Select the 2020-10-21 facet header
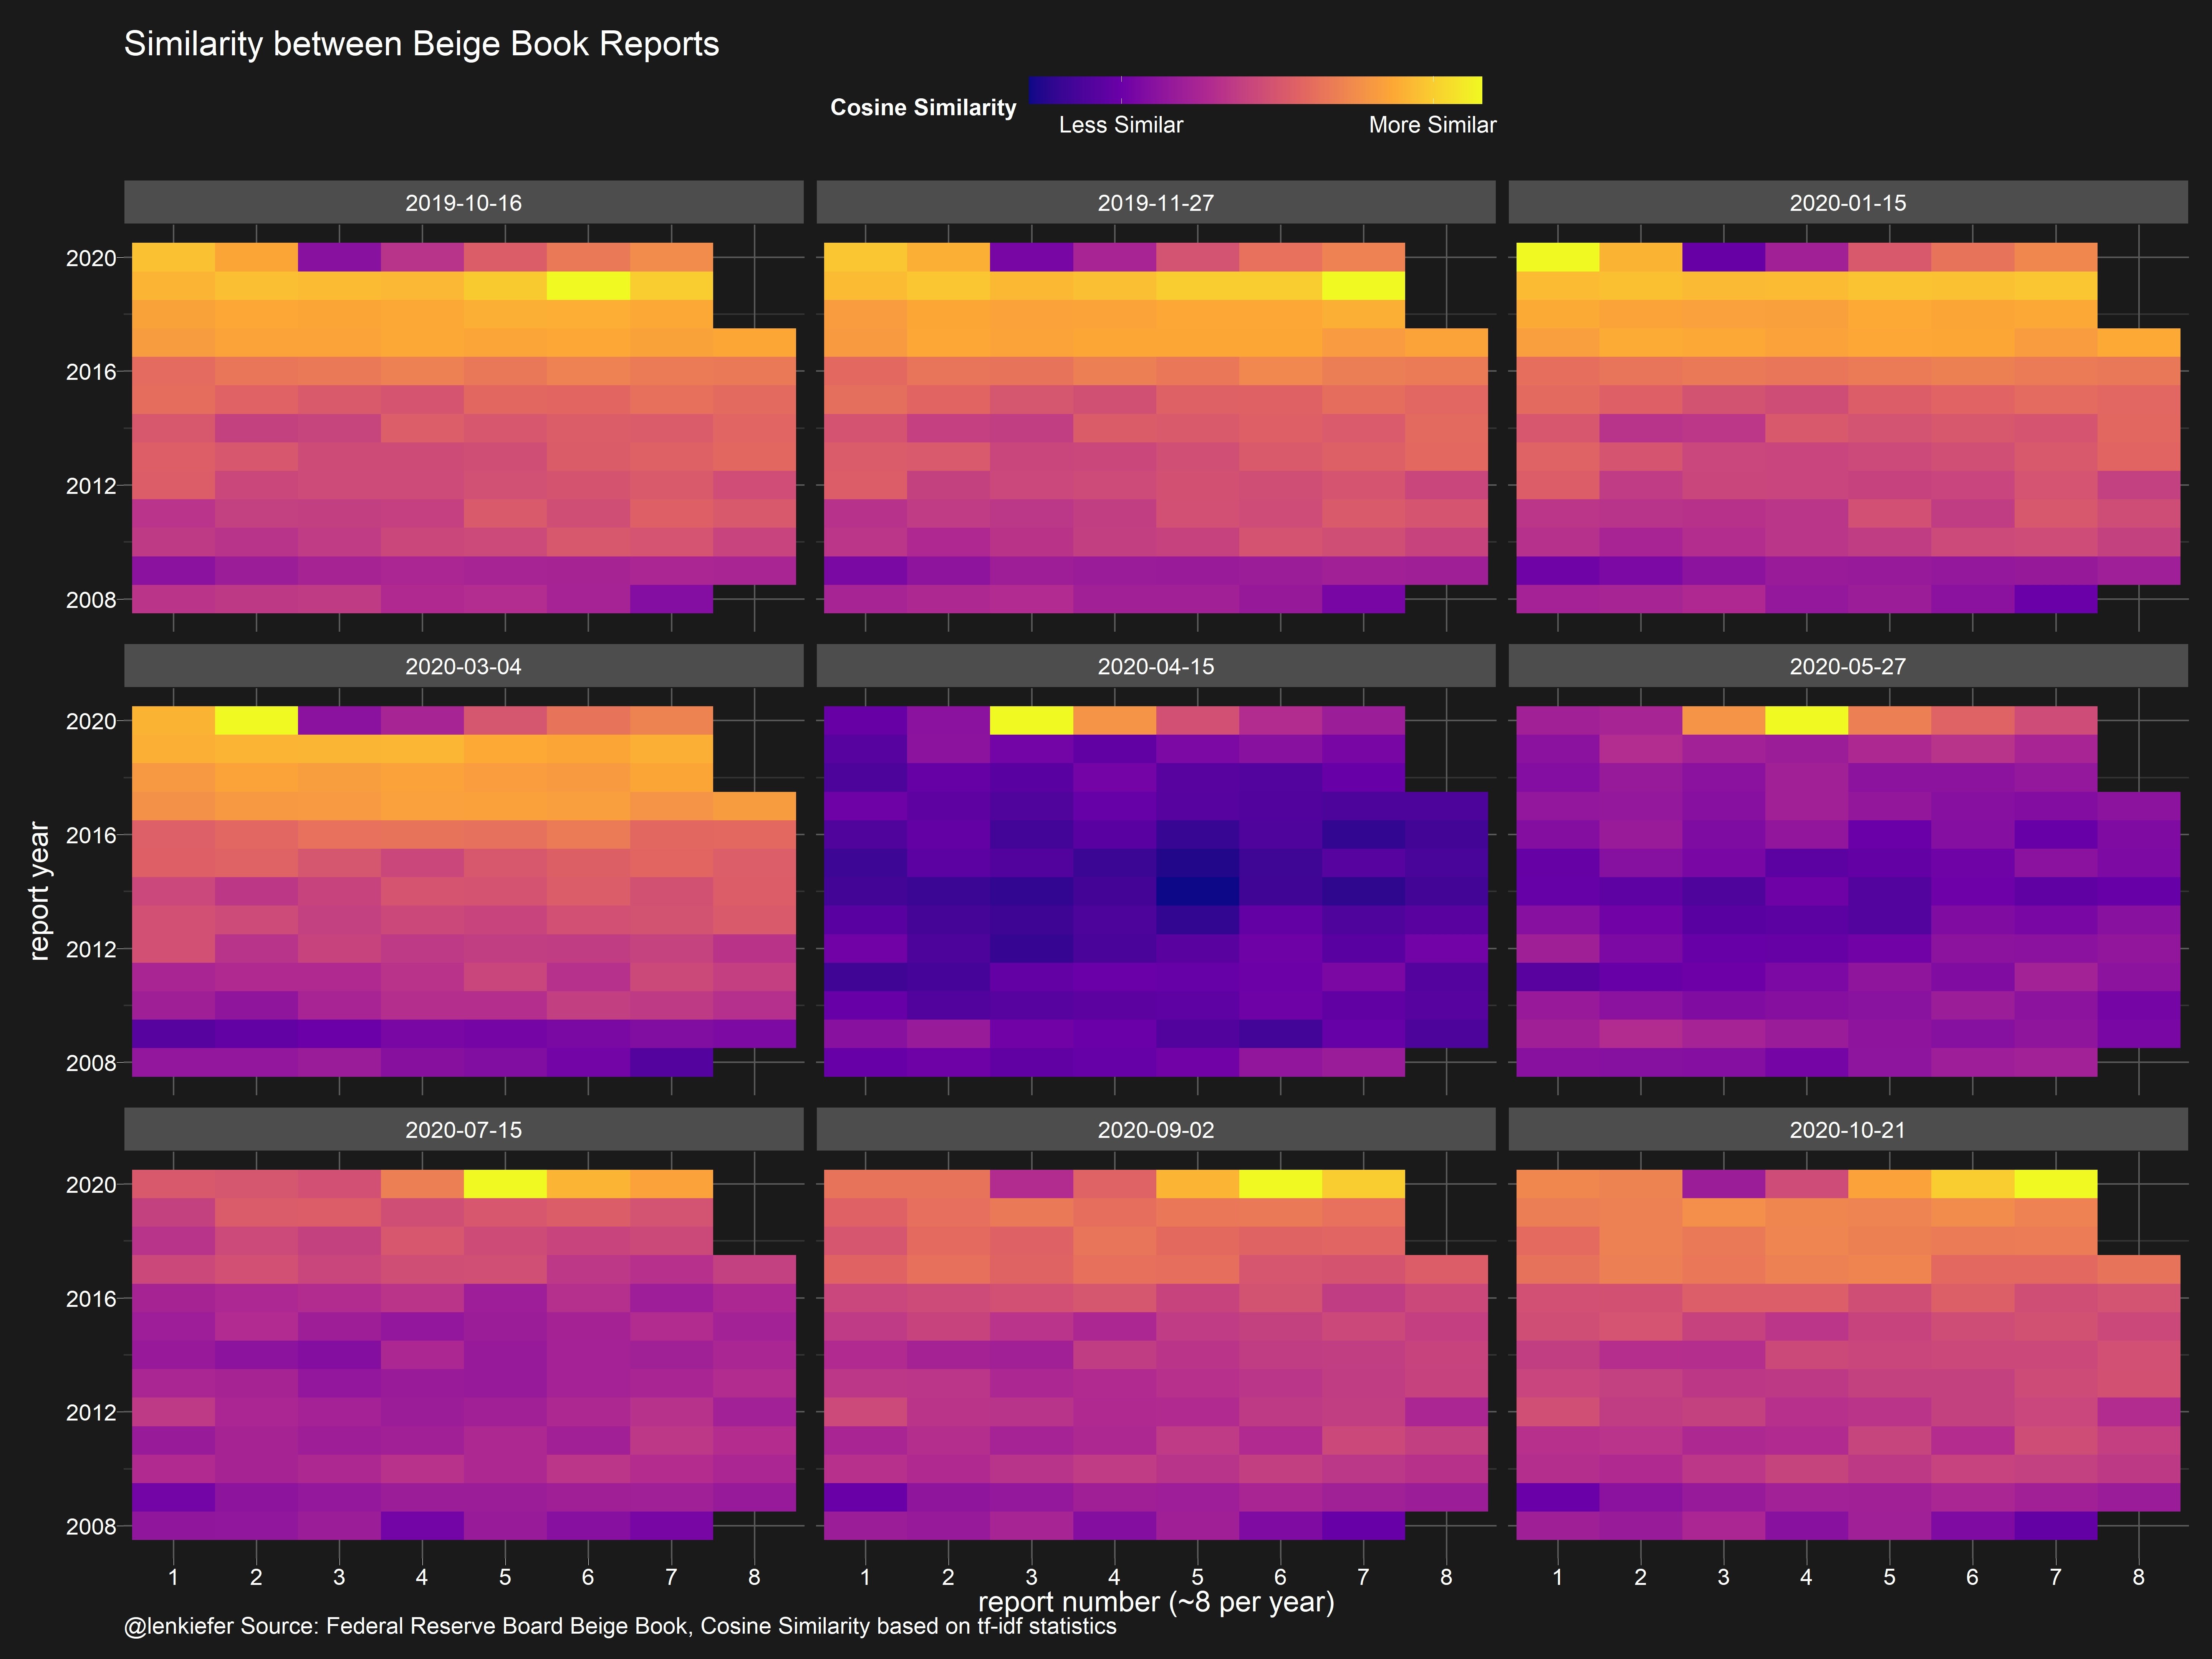2212x1659 pixels. click(1848, 1129)
